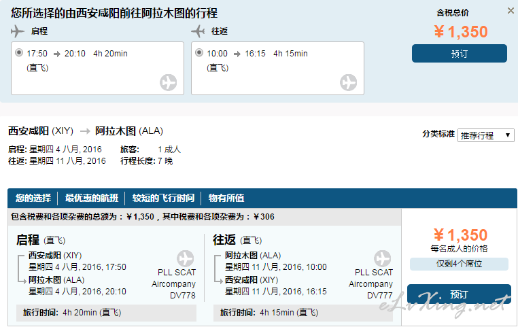518x327 pixels.
Task: Select the 17:50 departure flight radio button
Action: tap(19, 52)
